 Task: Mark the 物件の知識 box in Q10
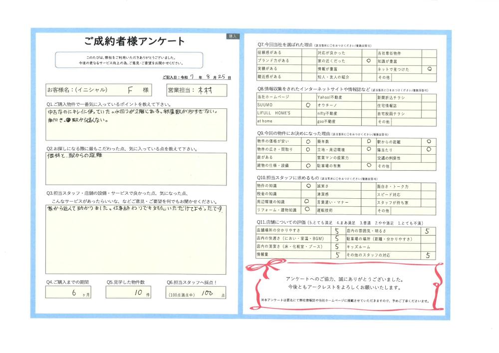click(x=307, y=186)
